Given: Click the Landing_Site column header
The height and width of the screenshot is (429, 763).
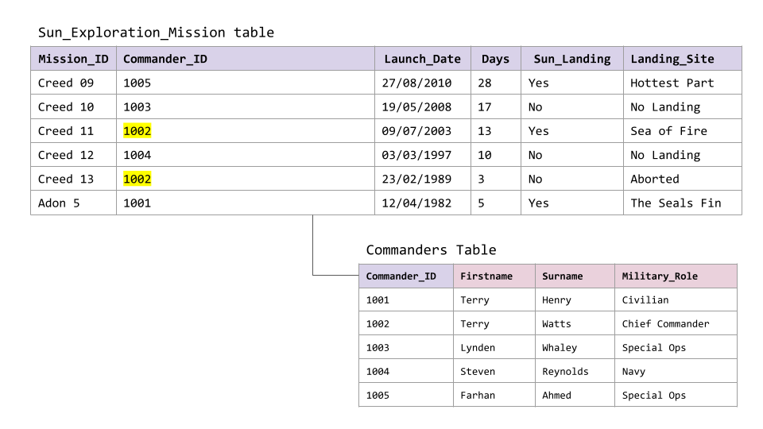Looking at the screenshot, I should pyautogui.click(x=682, y=59).
